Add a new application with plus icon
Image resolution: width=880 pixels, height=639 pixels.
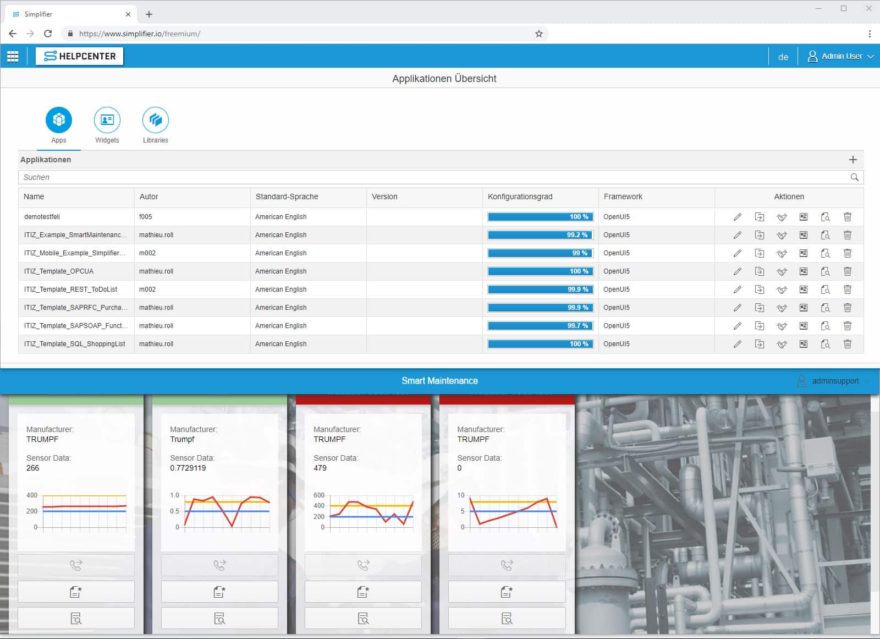tap(853, 160)
